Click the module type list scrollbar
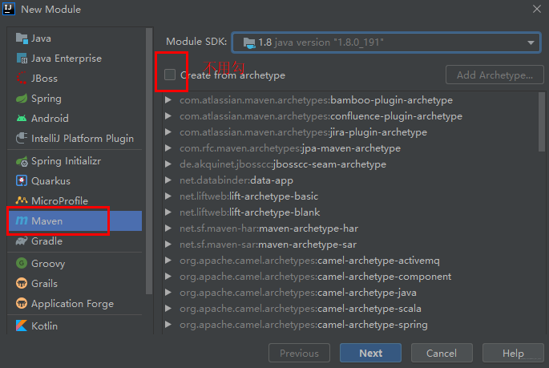Image resolution: width=549 pixels, height=368 pixels. [x=149, y=161]
